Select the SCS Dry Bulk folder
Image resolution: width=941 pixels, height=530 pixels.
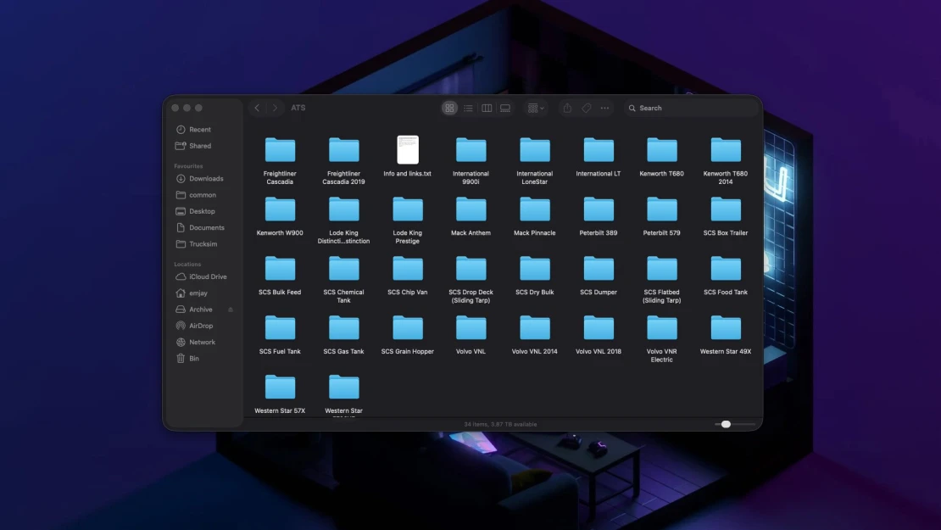click(x=535, y=269)
